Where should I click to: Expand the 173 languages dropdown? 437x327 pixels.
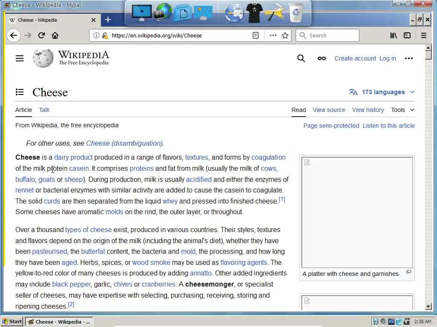click(382, 92)
